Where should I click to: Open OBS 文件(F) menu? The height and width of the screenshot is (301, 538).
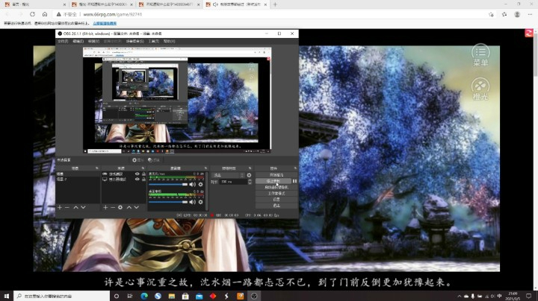click(x=63, y=42)
